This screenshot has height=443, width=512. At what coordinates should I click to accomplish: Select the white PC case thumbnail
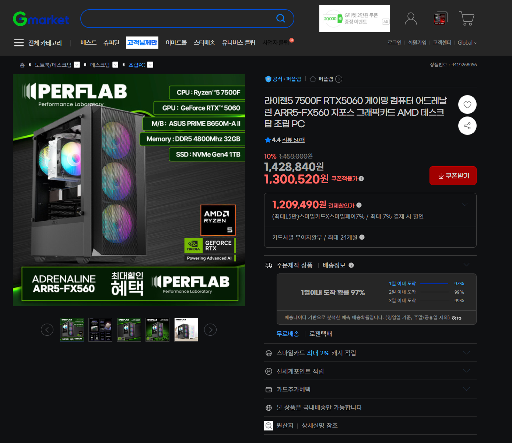(186, 329)
